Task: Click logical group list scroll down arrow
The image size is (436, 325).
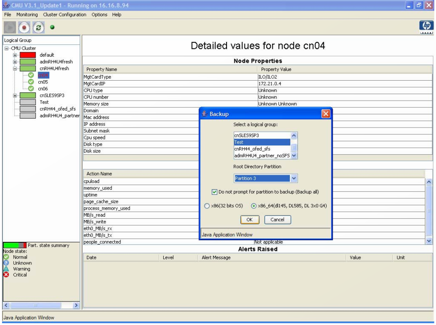Action: [x=294, y=156]
